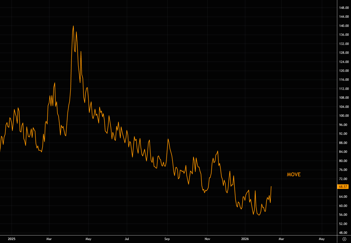
Task: Select the Nov time axis label
Action: [207, 239]
